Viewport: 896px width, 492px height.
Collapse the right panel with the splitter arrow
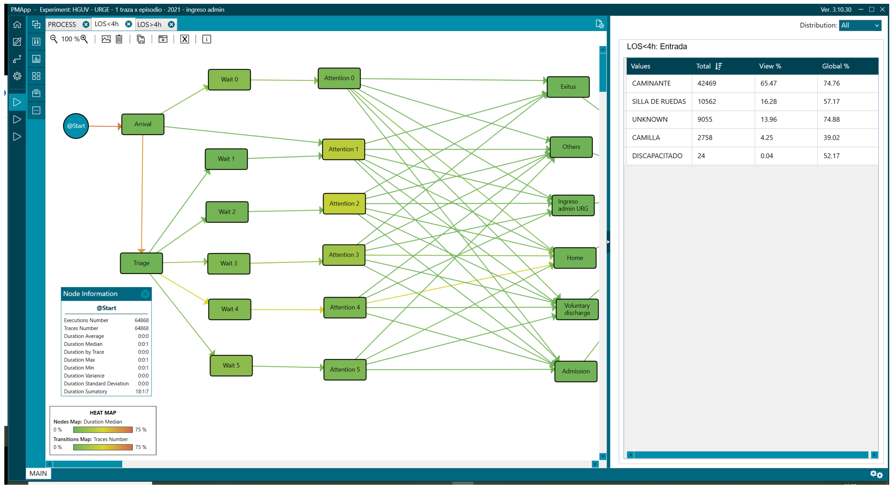[608, 242]
